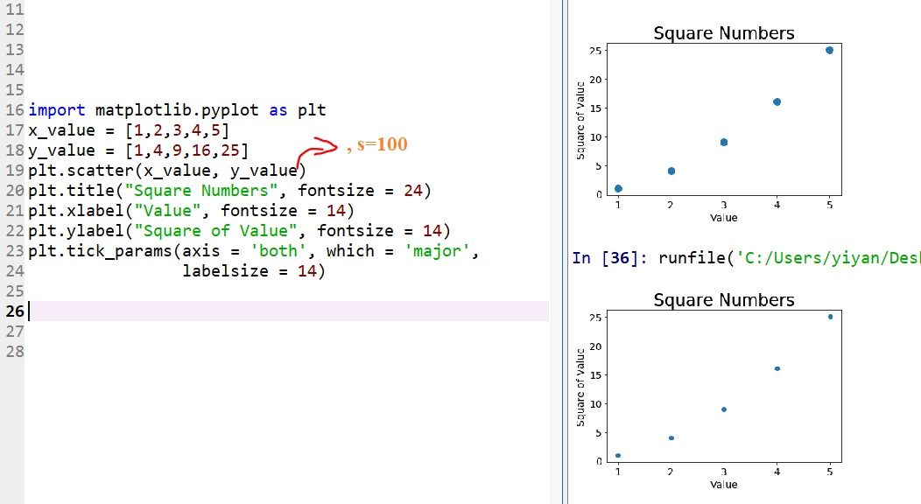The image size is (921, 504).
Task: Click the top-right dot in the upper scatter plot
Action: [x=829, y=50]
